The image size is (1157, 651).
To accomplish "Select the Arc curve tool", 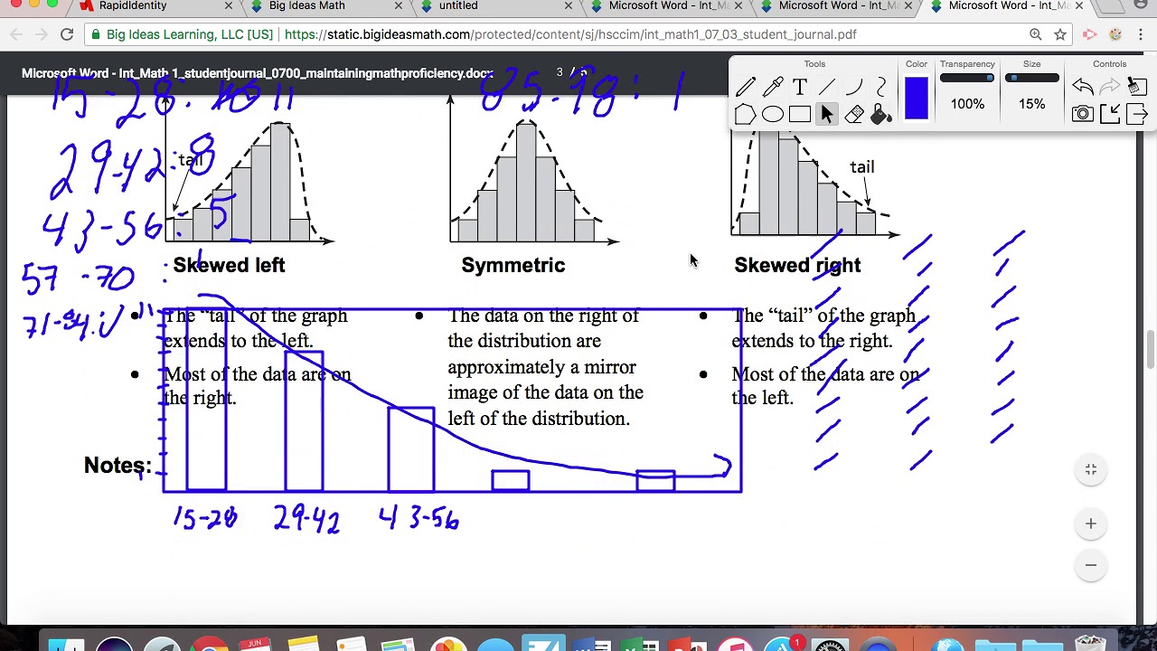I will pos(854,88).
